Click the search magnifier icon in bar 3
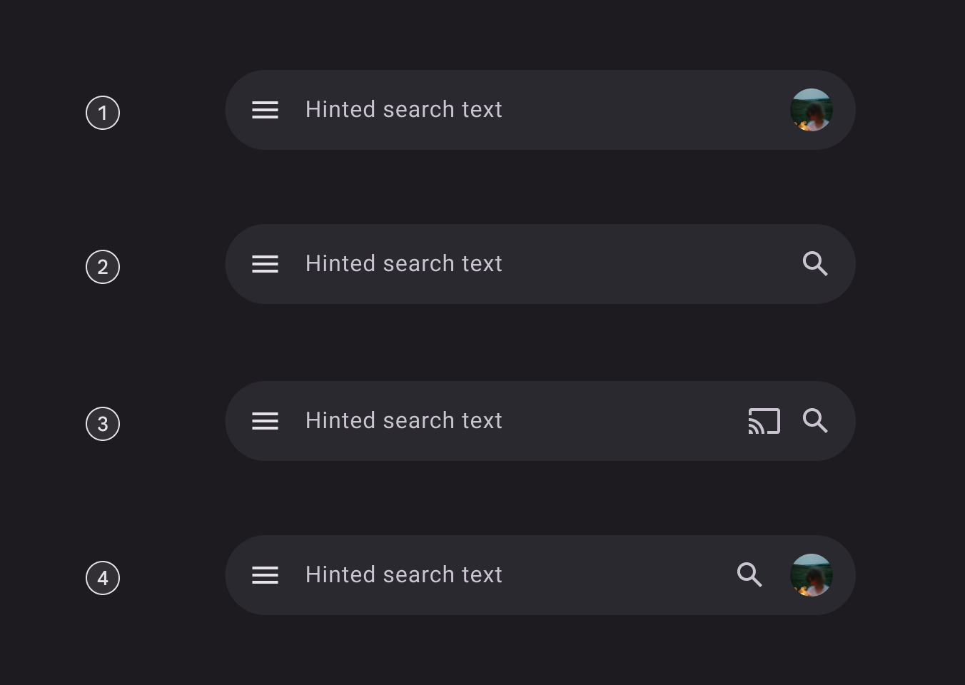 [x=815, y=421]
